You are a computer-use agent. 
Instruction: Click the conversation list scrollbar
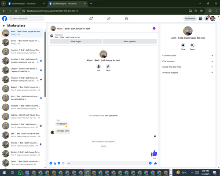point(45,65)
